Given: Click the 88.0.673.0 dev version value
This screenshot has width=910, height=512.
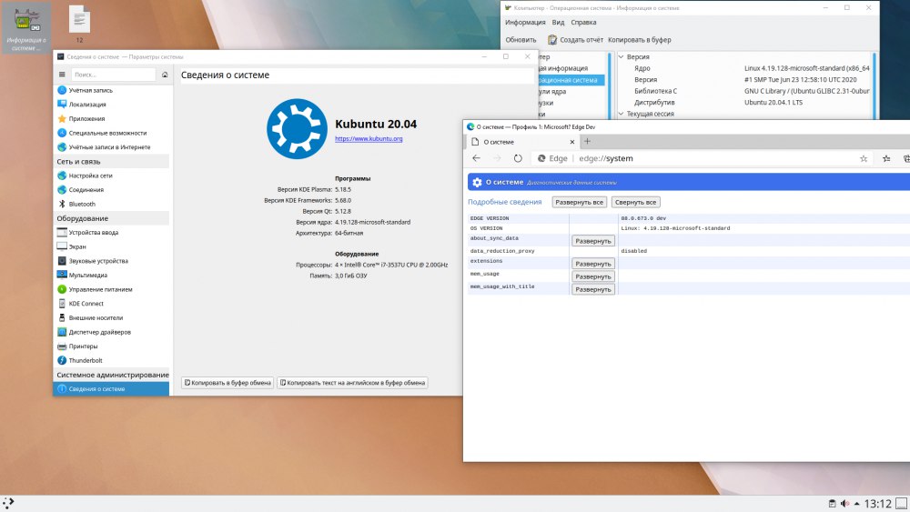Looking at the screenshot, I should (643, 218).
